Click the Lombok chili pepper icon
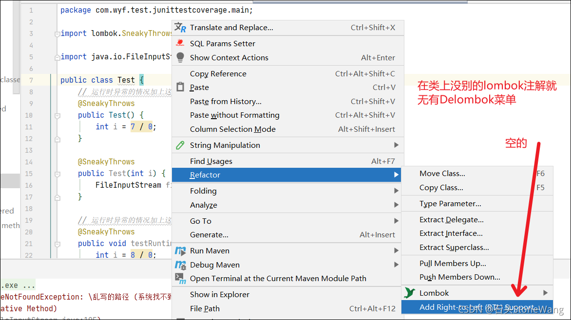571x320 pixels. [x=410, y=293]
